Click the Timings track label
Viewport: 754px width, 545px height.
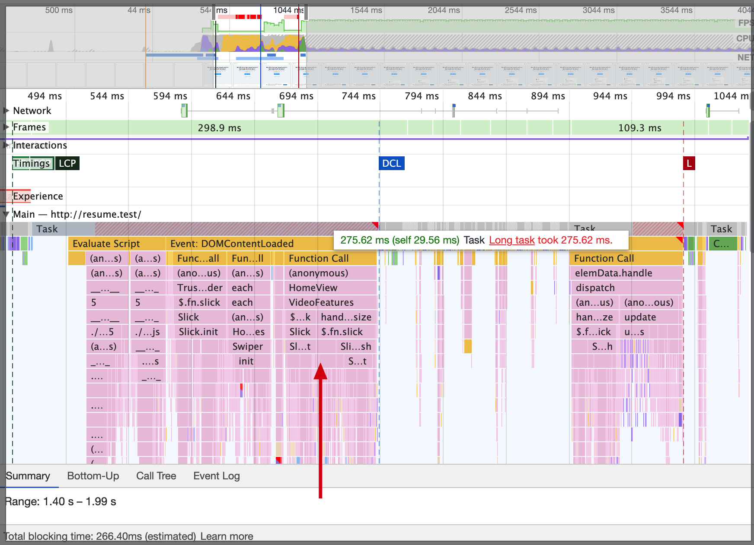(x=32, y=163)
